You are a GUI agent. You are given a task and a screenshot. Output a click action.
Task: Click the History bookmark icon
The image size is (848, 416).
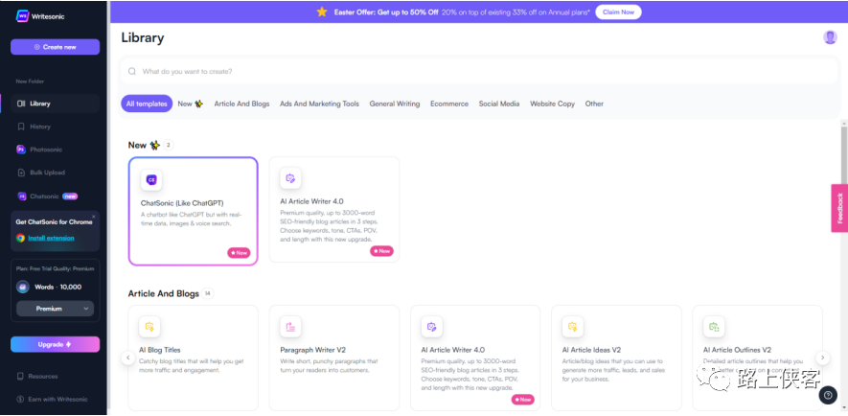[x=21, y=127]
